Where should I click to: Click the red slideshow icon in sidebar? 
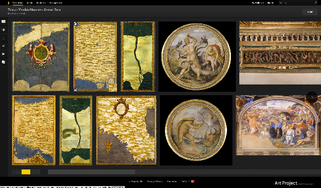[x=3, y=21]
